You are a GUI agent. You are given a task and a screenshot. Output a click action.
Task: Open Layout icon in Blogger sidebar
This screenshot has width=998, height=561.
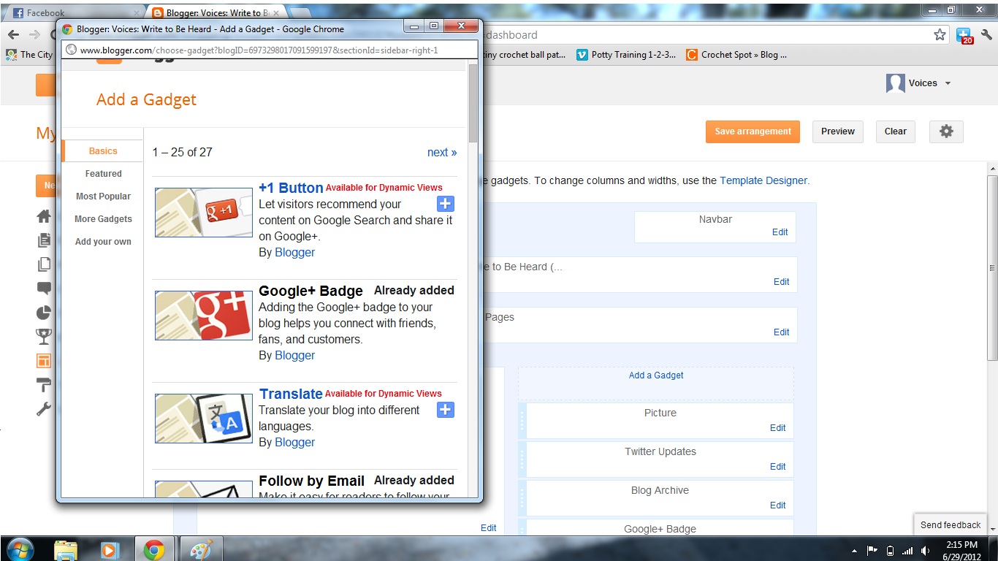44,361
